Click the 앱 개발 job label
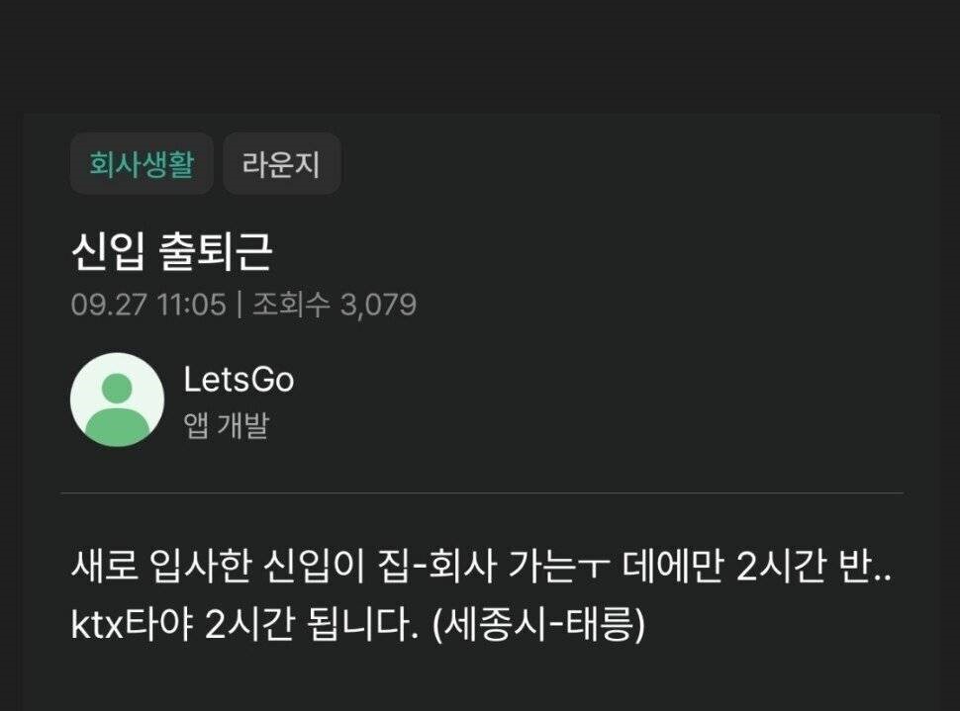This screenshot has height=711, width=960. coord(226,425)
